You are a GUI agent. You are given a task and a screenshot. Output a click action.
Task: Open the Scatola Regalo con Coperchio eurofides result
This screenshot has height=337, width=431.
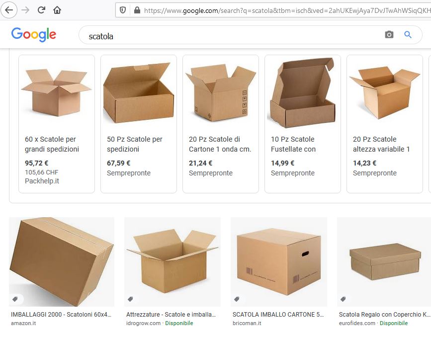click(x=384, y=315)
